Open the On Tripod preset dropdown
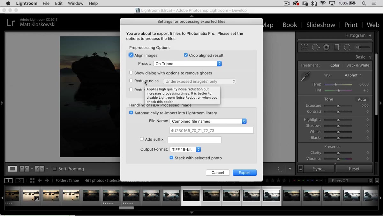Viewport: 383px width, 216px height. [x=187, y=64]
